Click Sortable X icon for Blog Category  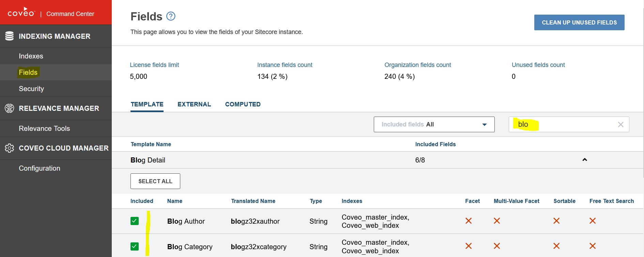coord(556,246)
